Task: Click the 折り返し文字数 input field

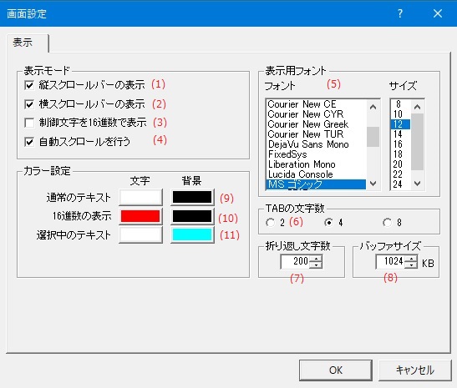Action: 295,261
